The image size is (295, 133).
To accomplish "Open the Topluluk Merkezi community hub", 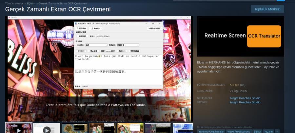I will click(267, 9).
